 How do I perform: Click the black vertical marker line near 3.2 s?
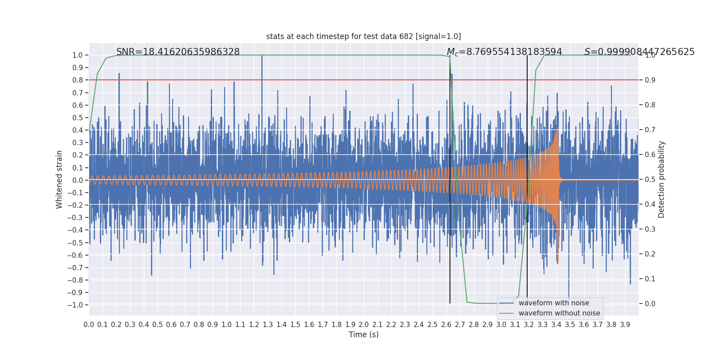527,179
